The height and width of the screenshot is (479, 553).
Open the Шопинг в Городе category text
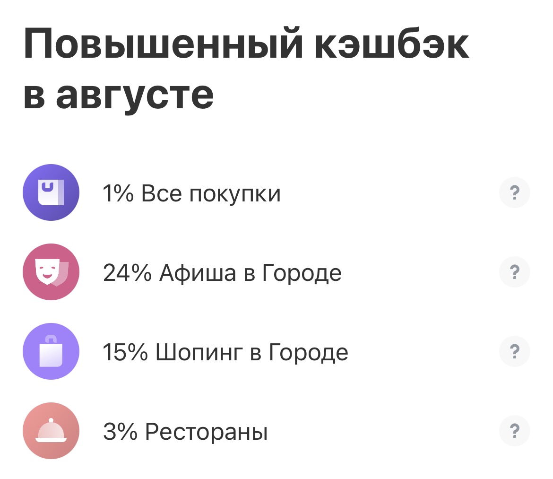pyautogui.click(x=252, y=352)
